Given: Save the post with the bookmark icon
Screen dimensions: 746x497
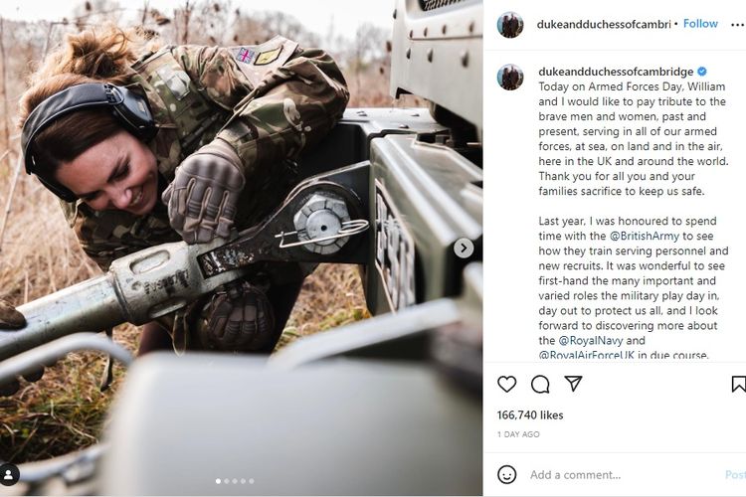Looking at the screenshot, I should coord(738,384).
